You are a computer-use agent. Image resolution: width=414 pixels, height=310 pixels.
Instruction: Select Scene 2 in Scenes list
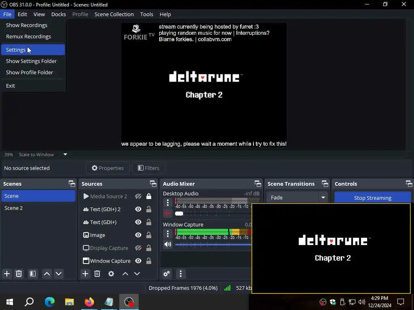point(38,208)
